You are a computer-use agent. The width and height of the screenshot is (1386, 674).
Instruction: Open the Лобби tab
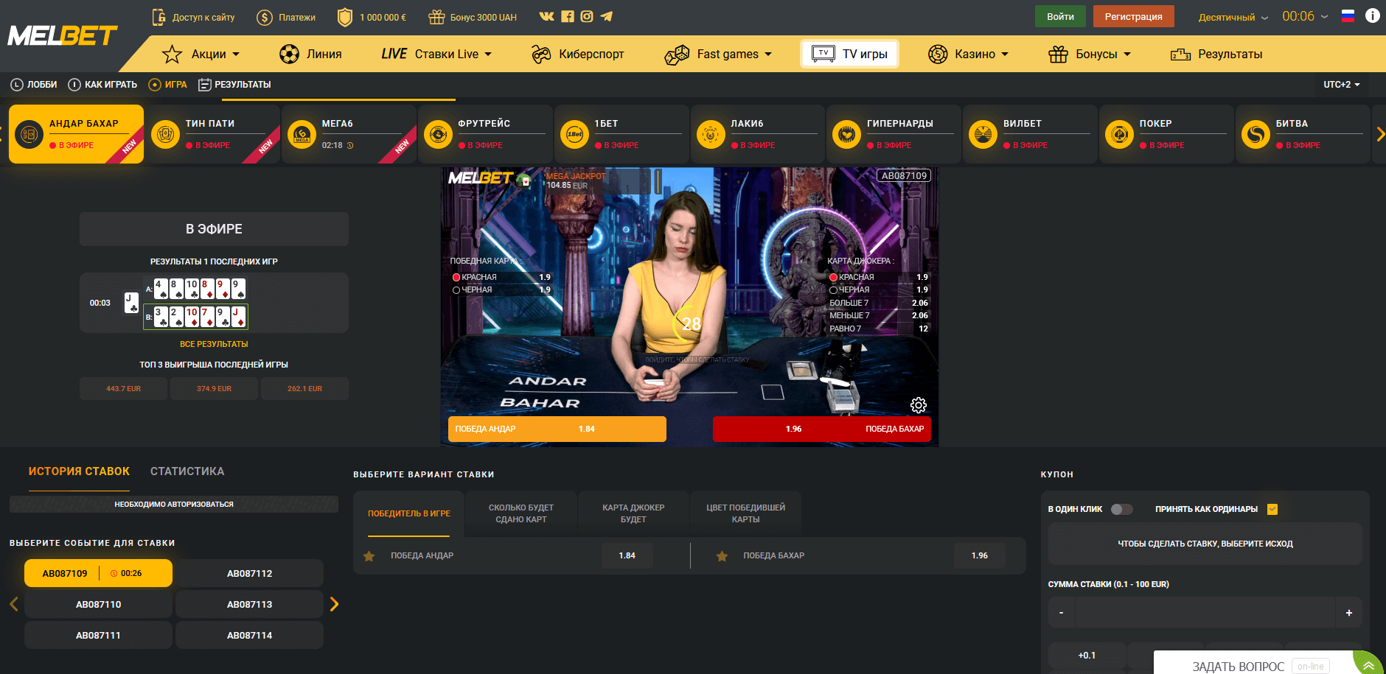[33, 85]
